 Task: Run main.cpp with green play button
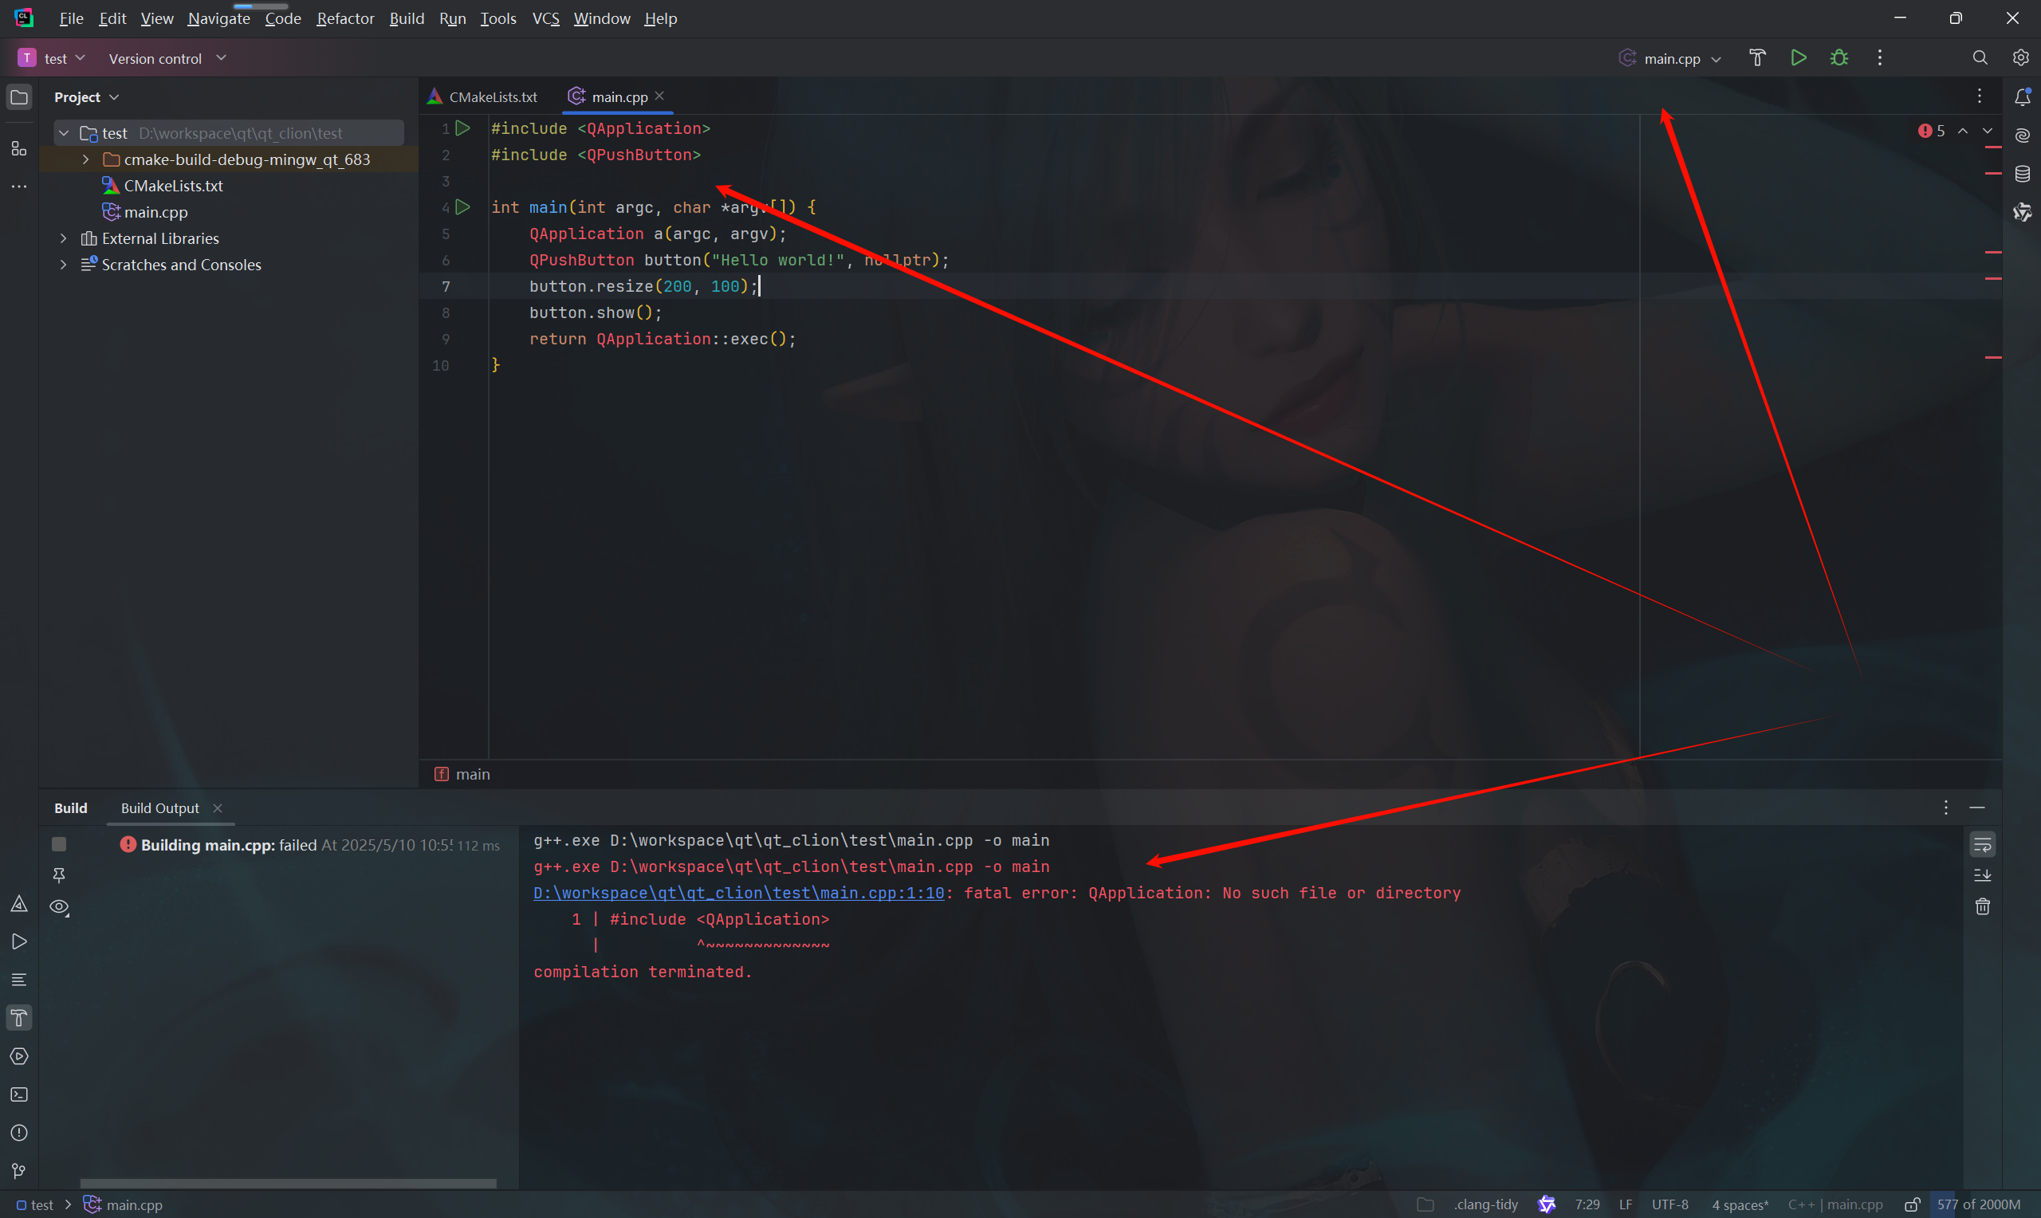[1798, 57]
